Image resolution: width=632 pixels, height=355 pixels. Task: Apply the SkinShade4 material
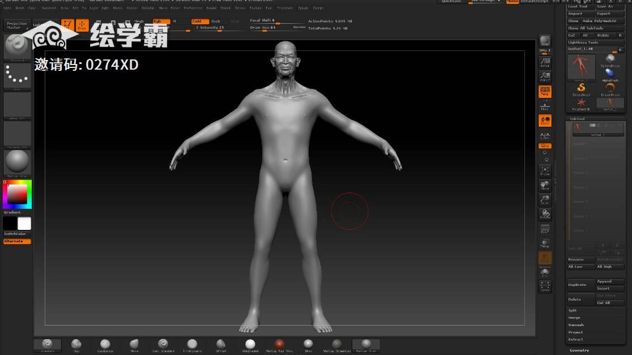pyautogui.click(x=250, y=345)
